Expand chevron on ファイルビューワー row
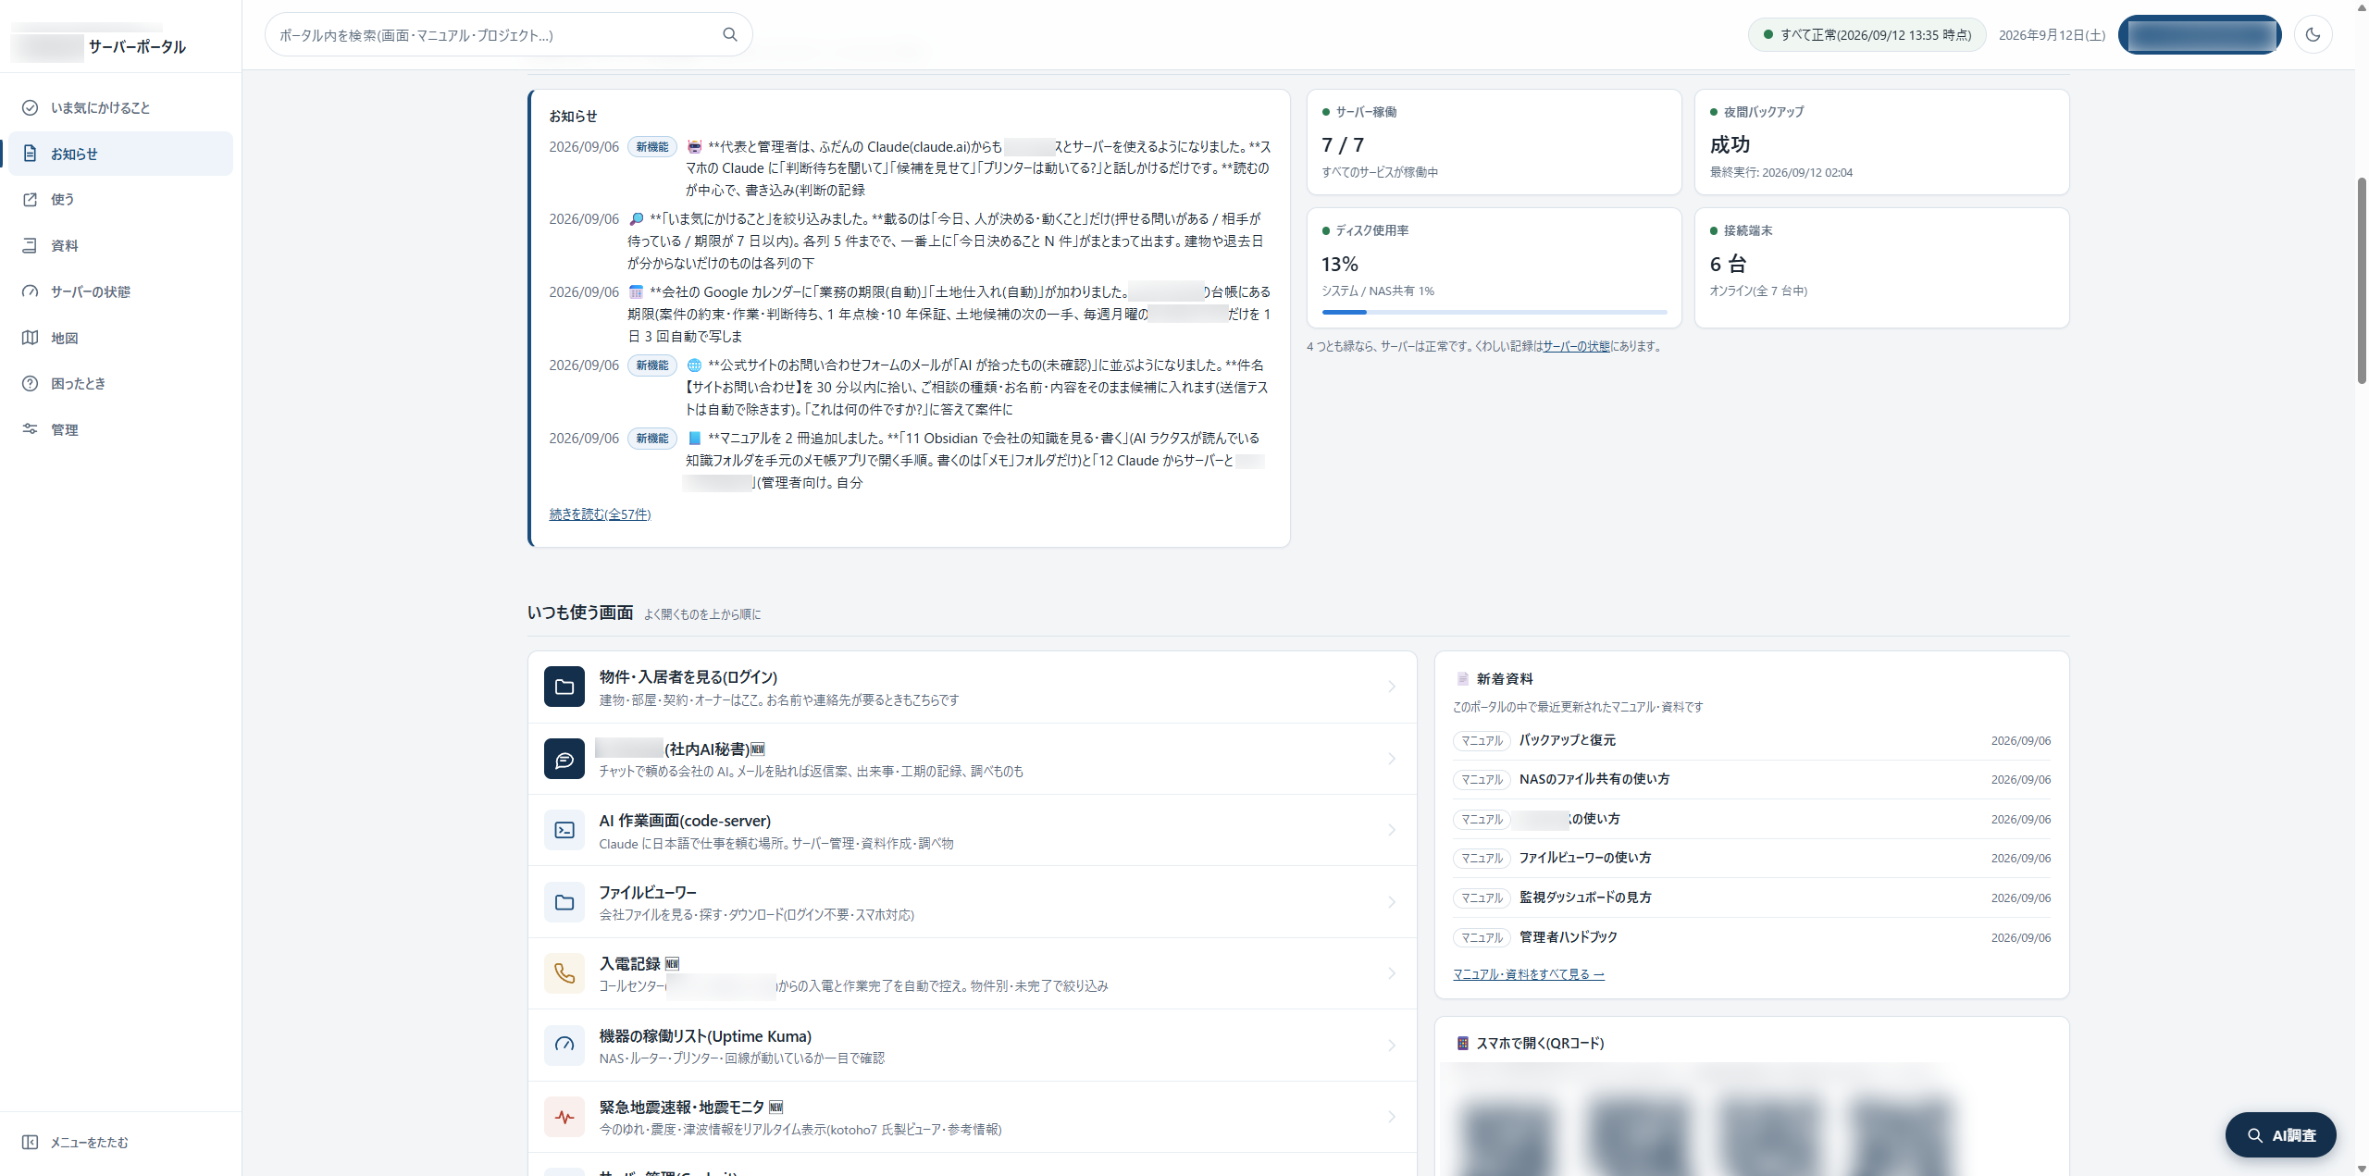The image size is (2369, 1176). [x=1392, y=902]
